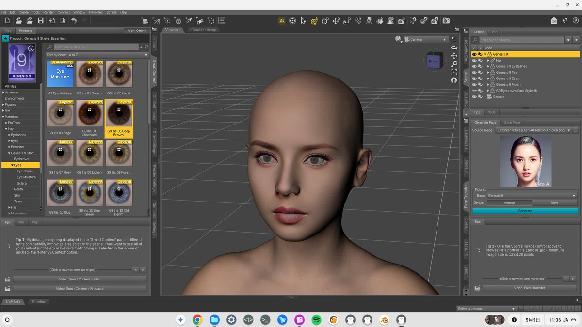
Task: Switch to the Render Library tab
Action: 204,30
